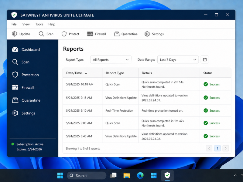Expand the Report Type dropdown
Image resolution: width=243 pixels, height=182 pixels.
111,59
